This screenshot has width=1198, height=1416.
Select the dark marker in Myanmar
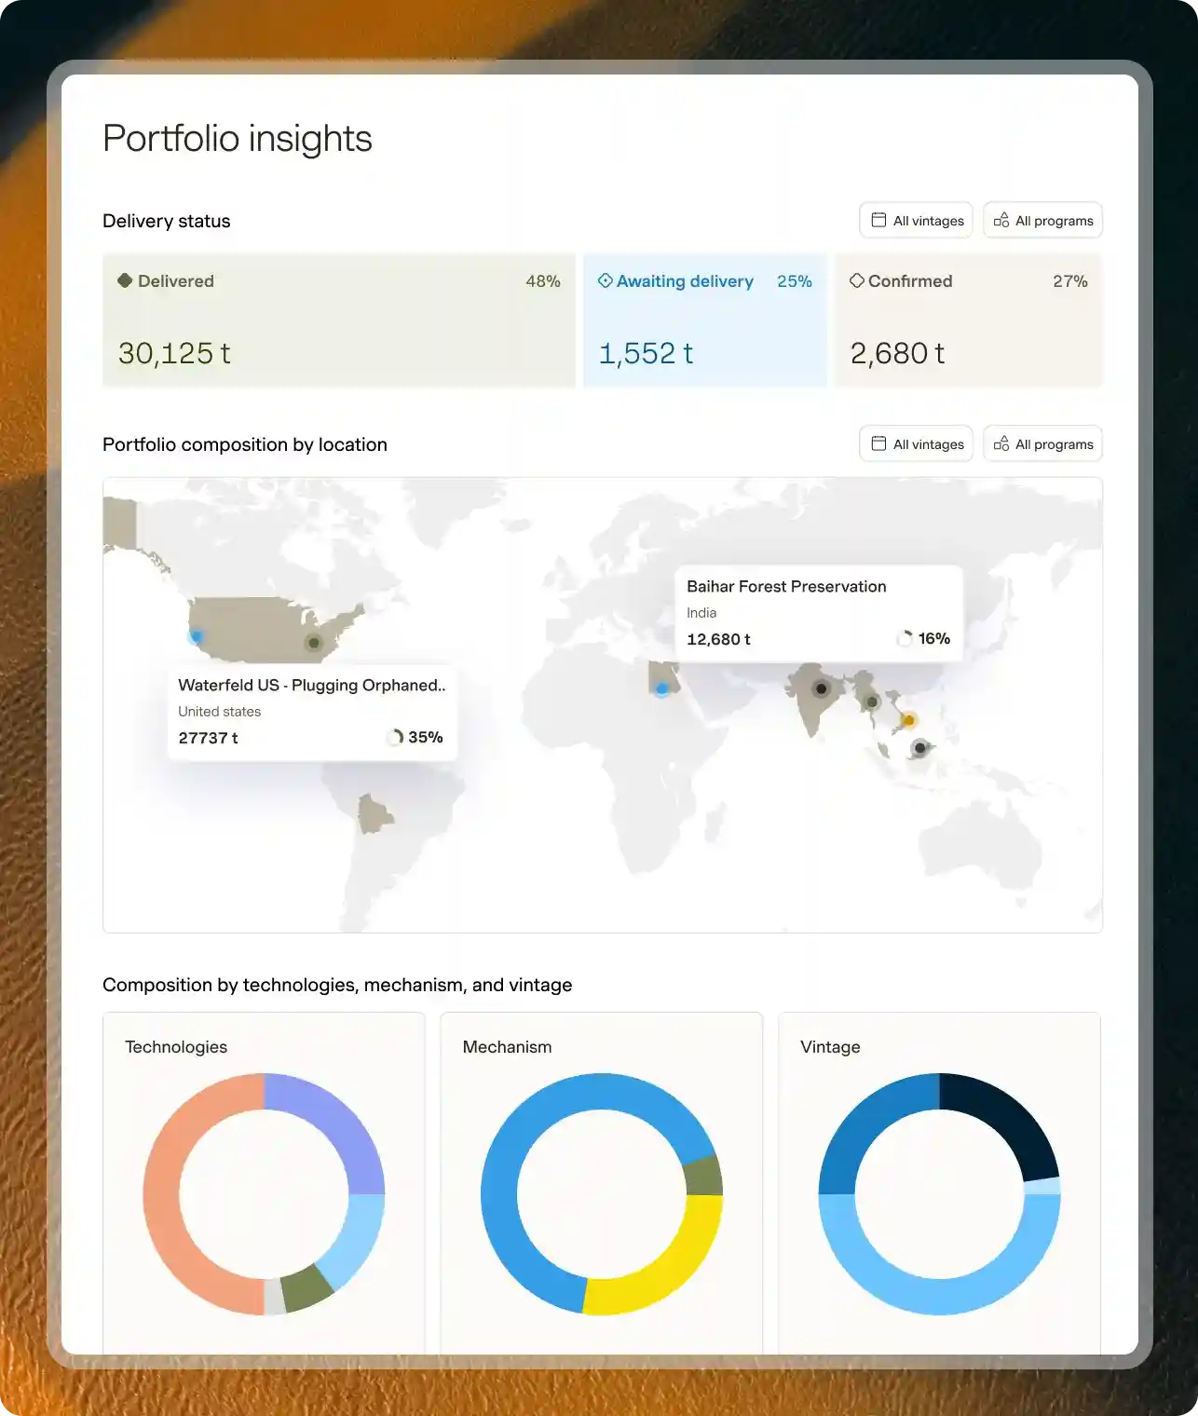pos(872,701)
